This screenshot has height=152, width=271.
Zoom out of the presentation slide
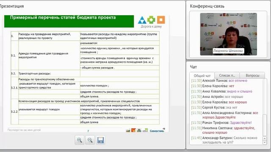click(x=90, y=140)
